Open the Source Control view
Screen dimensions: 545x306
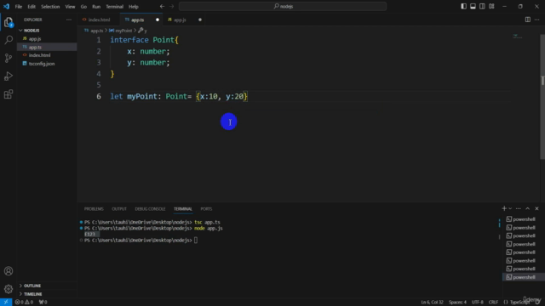tap(9, 58)
